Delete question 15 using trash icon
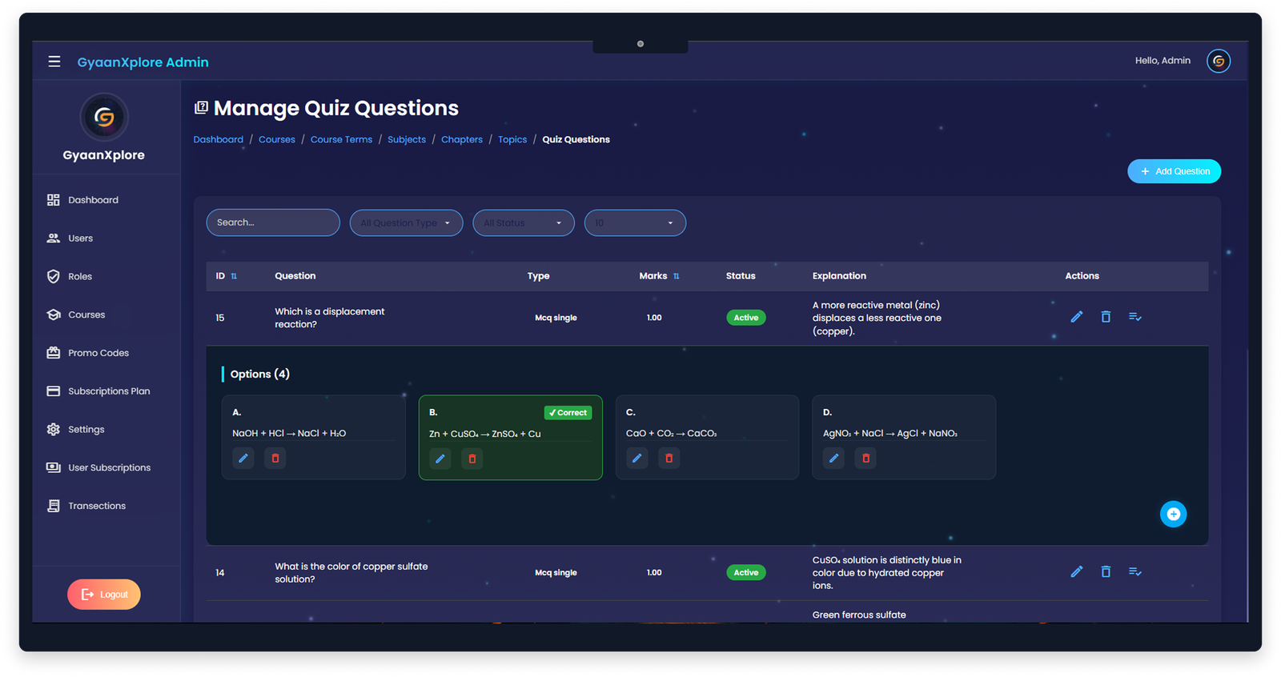This screenshot has width=1281, height=677. (1106, 317)
